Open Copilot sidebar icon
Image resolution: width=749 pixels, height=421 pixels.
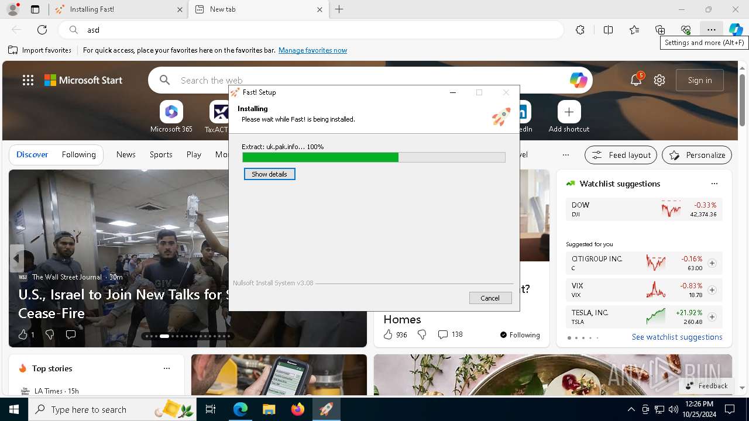pyautogui.click(x=736, y=30)
